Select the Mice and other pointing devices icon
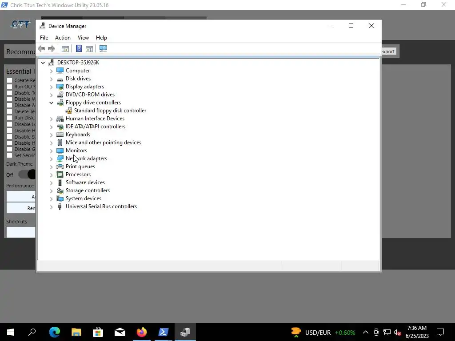 point(60,143)
